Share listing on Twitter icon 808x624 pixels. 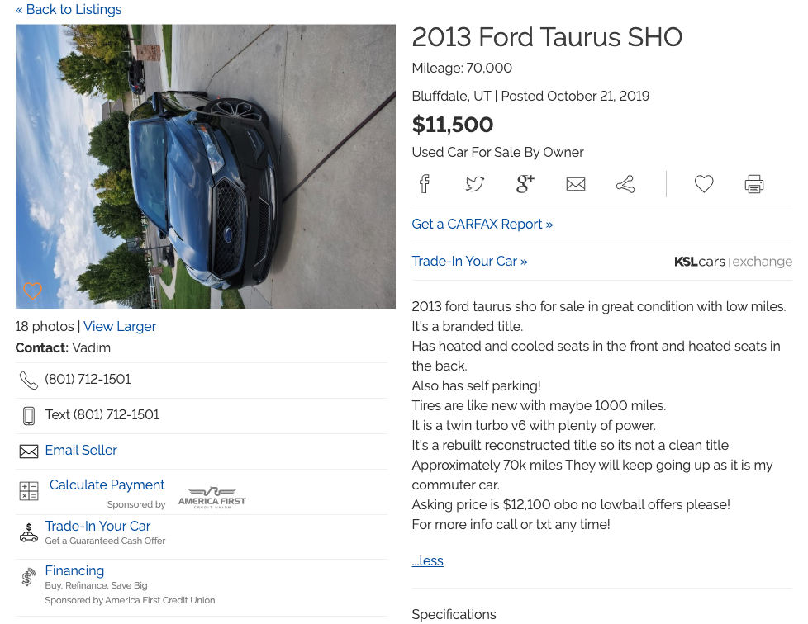(x=474, y=184)
